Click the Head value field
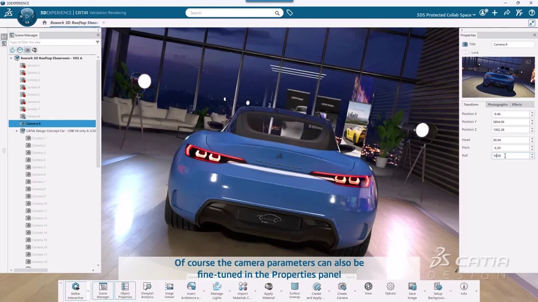Image resolution: width=538 pixels, height=302 pixels. coord(511,140)
